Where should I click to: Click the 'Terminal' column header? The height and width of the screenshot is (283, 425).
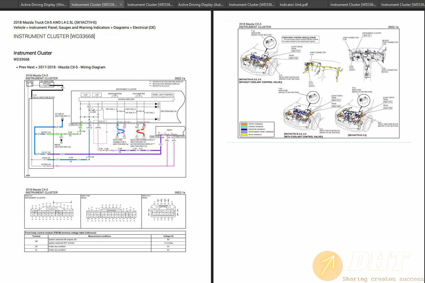[36, 236]
